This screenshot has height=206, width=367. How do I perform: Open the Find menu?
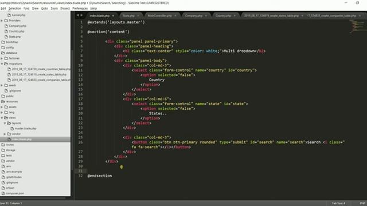tap(26, 9)
